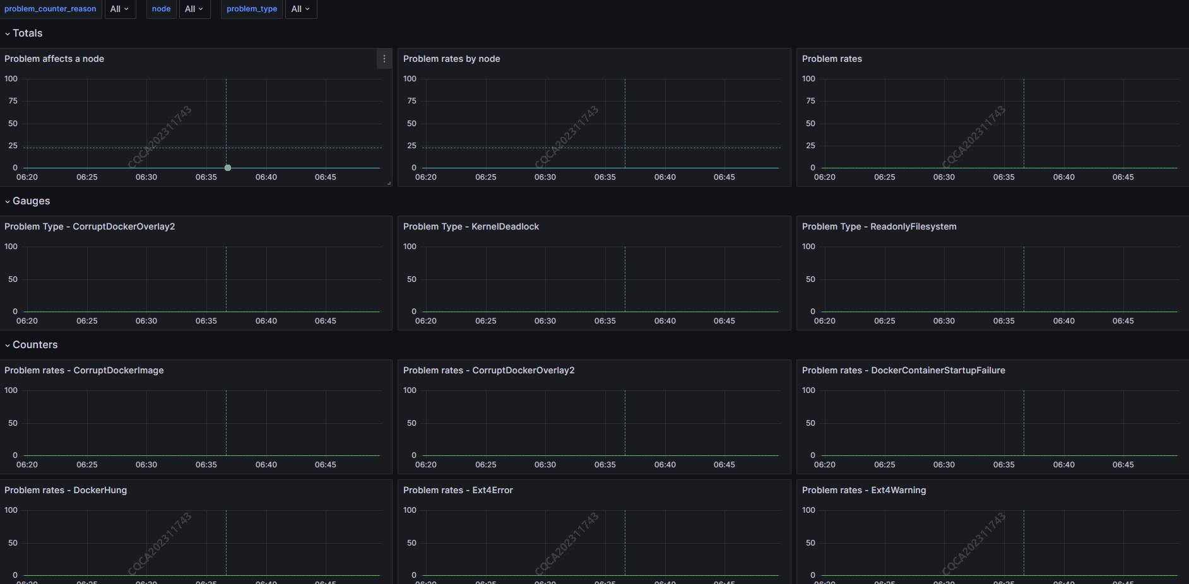Open 'Problem affects a node' panel title
1189x584 pixels.
(x=54, y=59)
